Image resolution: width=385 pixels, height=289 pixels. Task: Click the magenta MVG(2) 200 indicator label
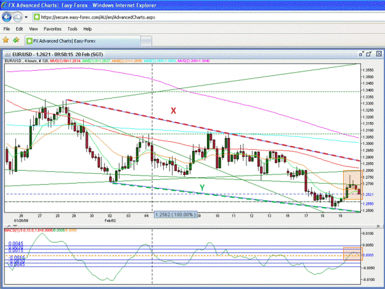[193, 60]
